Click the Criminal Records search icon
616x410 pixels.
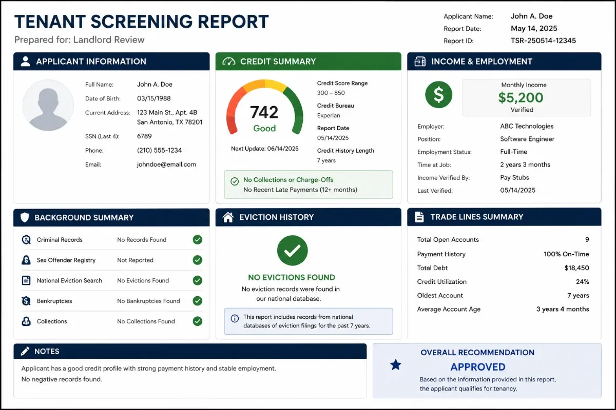click(x=26, y=240)
